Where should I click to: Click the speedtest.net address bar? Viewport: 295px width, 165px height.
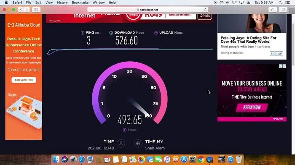[x=147, y=10]
